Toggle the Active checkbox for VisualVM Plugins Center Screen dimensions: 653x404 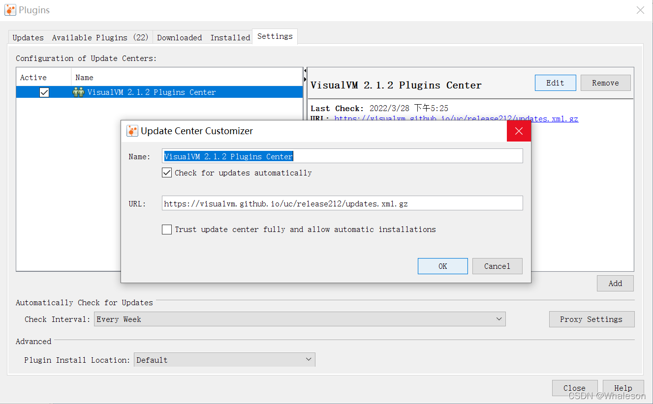point(44,92)
